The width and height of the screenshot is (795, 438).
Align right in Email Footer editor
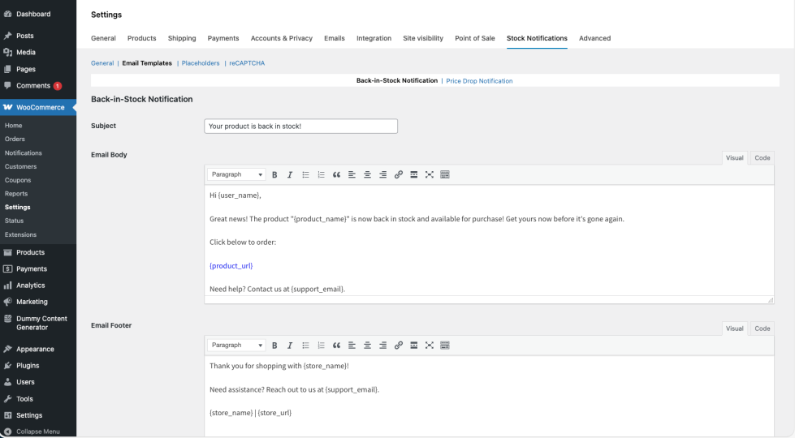click(382, 346)
